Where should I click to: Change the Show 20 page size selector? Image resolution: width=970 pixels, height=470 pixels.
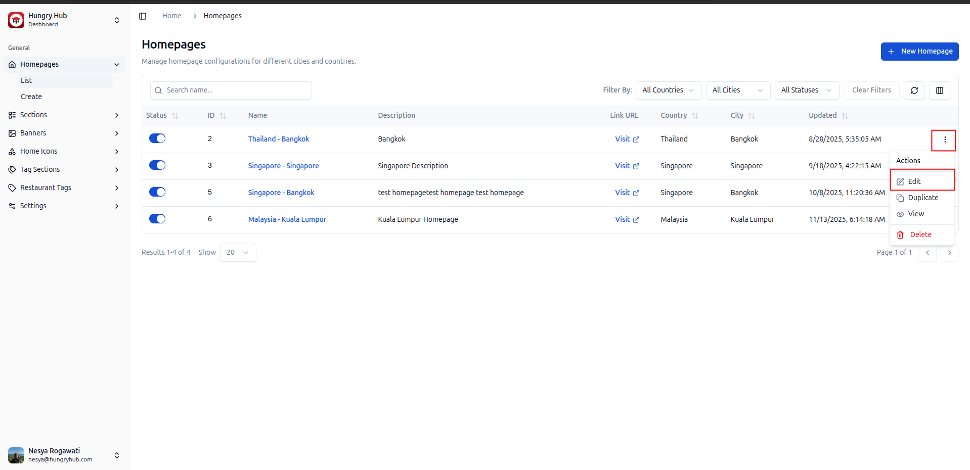238,253
